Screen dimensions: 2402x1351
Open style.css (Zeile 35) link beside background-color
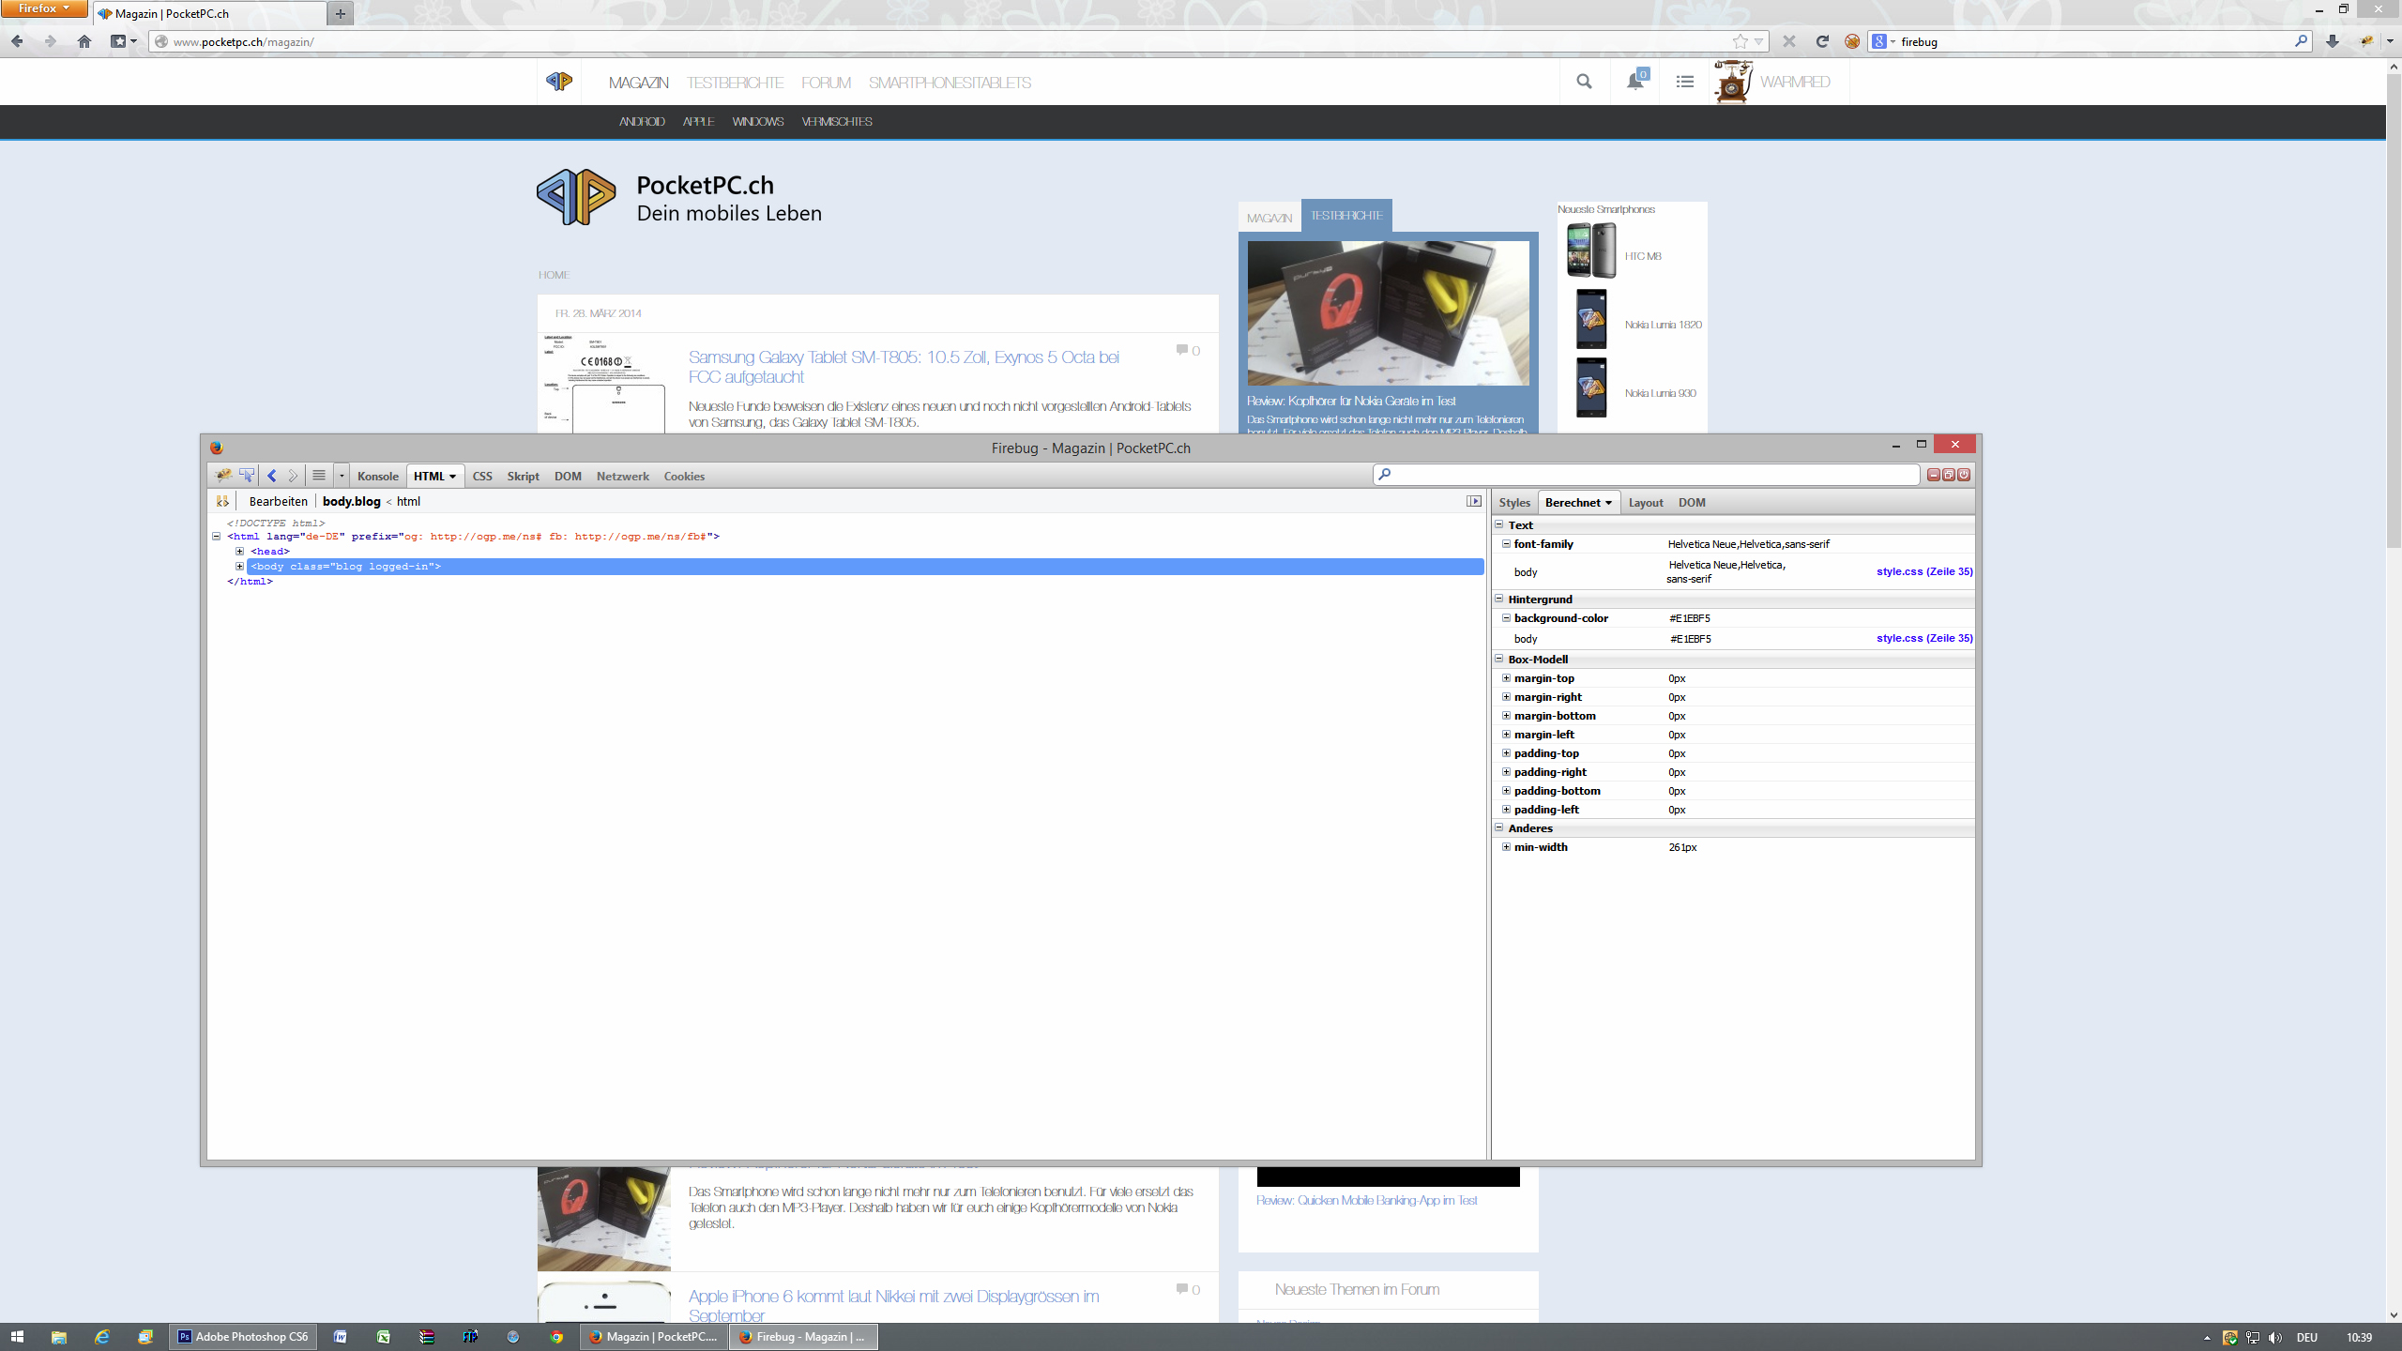1924,638
